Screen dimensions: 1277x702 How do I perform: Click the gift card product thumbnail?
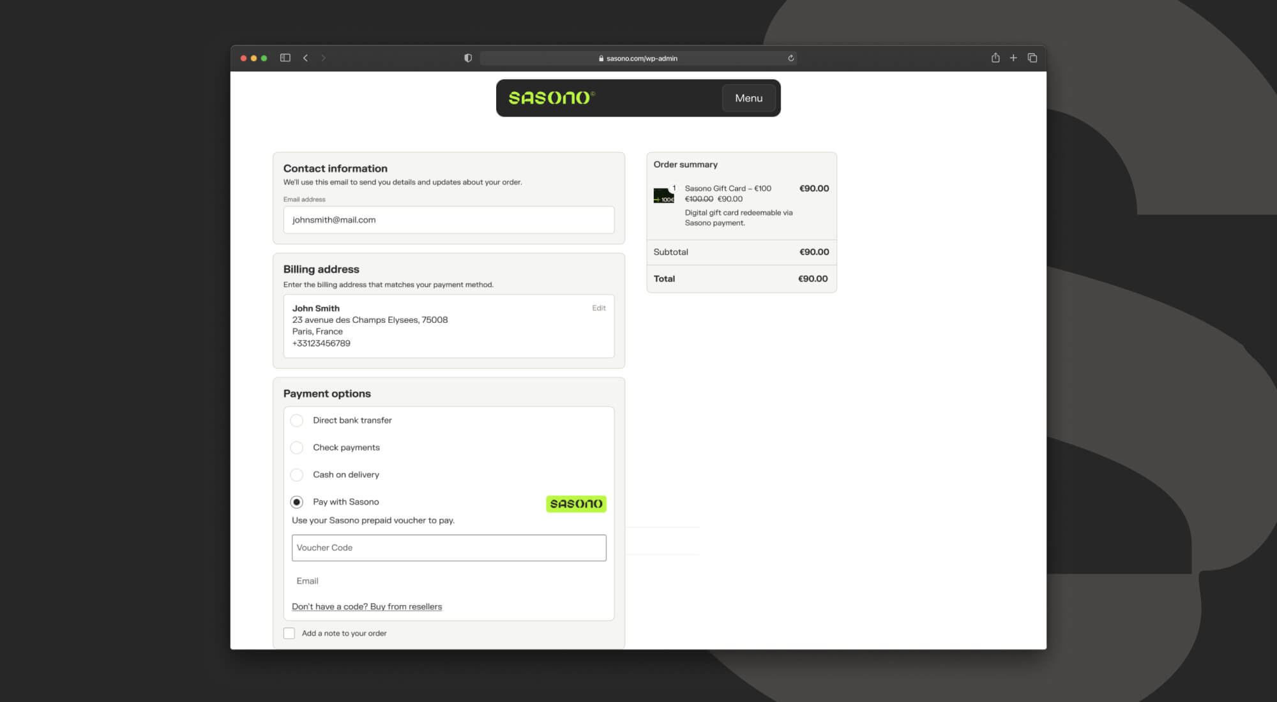tap(663, 195)
